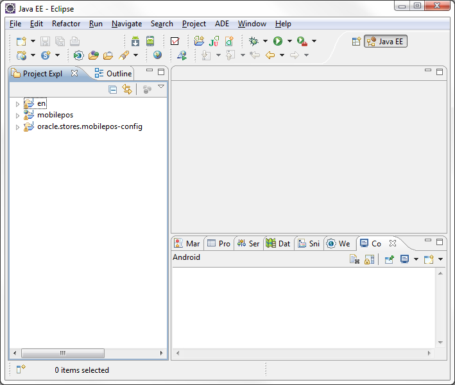Viewport: 455px width, 385px height.
Task: Open Android Virtual Device Manager
Action: coord(150,41)
